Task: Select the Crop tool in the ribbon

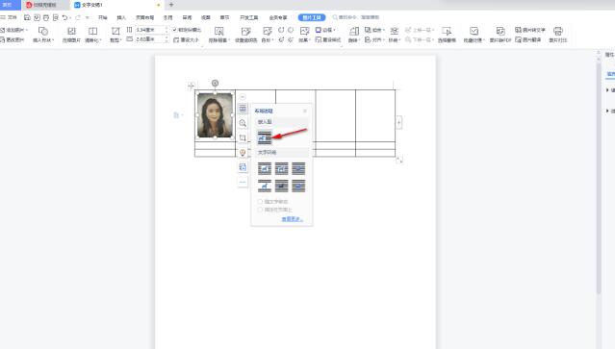Action: tap(115, 35)
